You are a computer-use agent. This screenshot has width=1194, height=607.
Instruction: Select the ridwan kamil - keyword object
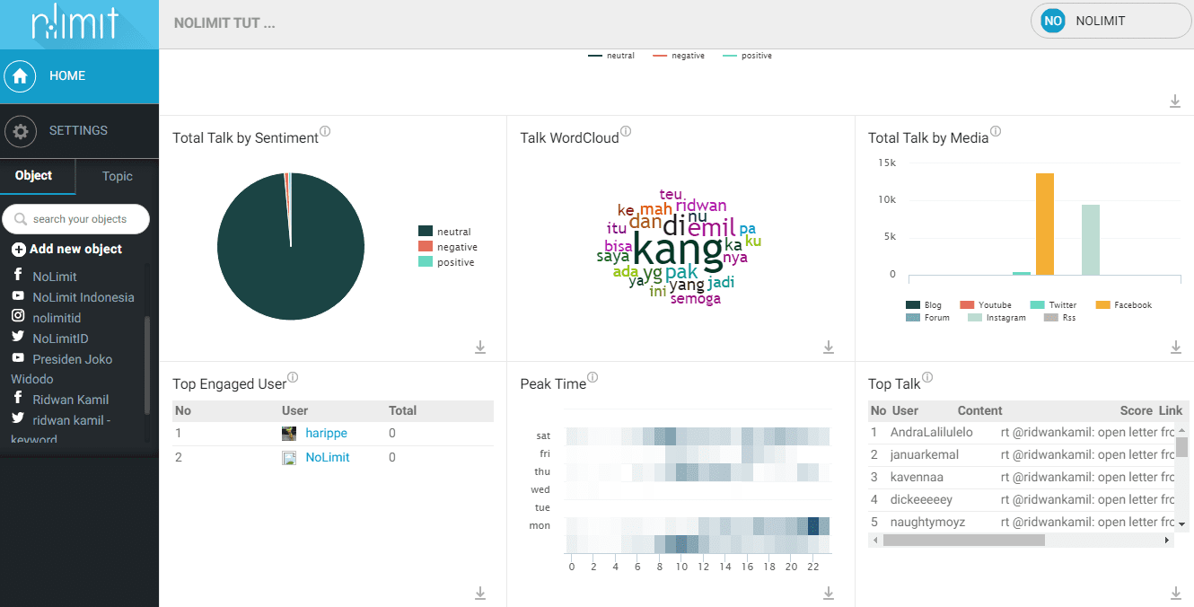point(61,429)
